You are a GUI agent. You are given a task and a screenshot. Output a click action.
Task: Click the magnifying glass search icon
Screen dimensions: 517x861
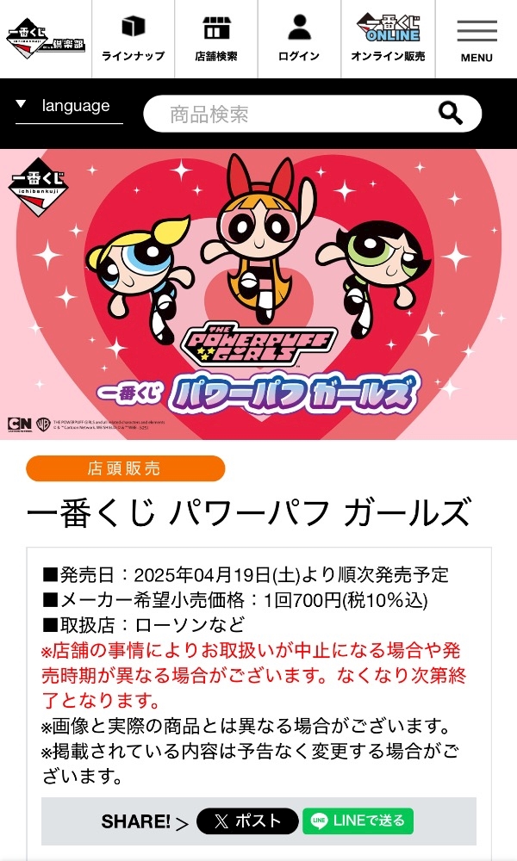pos(451,114)
